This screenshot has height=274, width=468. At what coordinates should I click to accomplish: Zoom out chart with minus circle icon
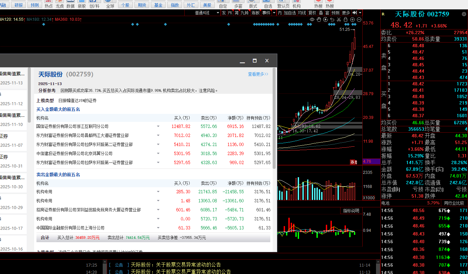pyautogui.click(x=359, y=20)
